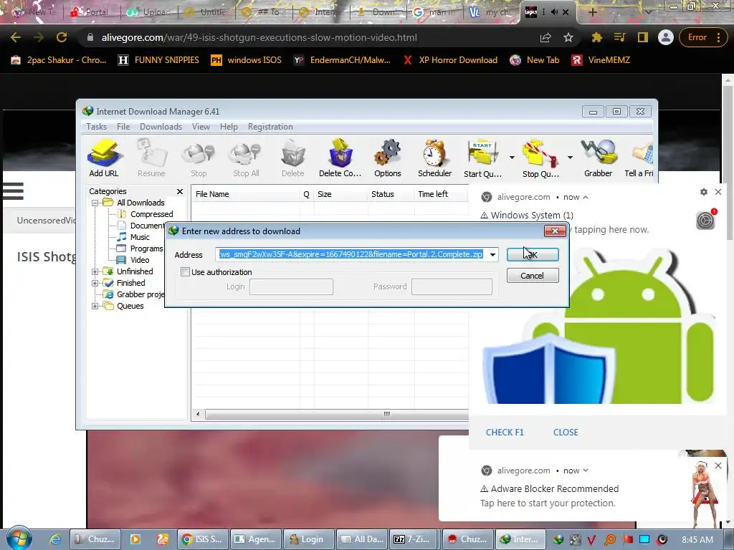Open the Stop Queue dropdown arrow
Screen dimensions: 734x550
570,158
